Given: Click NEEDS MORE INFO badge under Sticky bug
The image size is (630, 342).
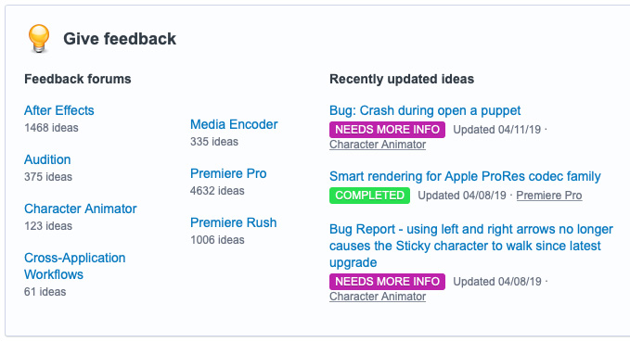Looking at the screenshot, I should 387,282.
